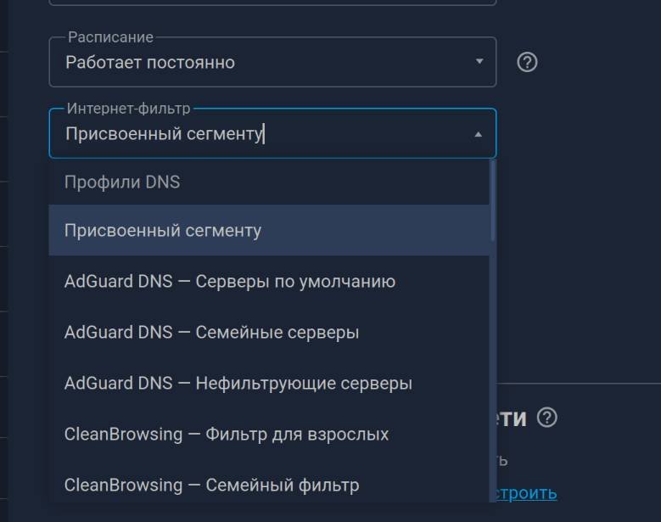Open help icon beside the bottom section heading
This screenshot has width=661, height=522.
point(547,418)
